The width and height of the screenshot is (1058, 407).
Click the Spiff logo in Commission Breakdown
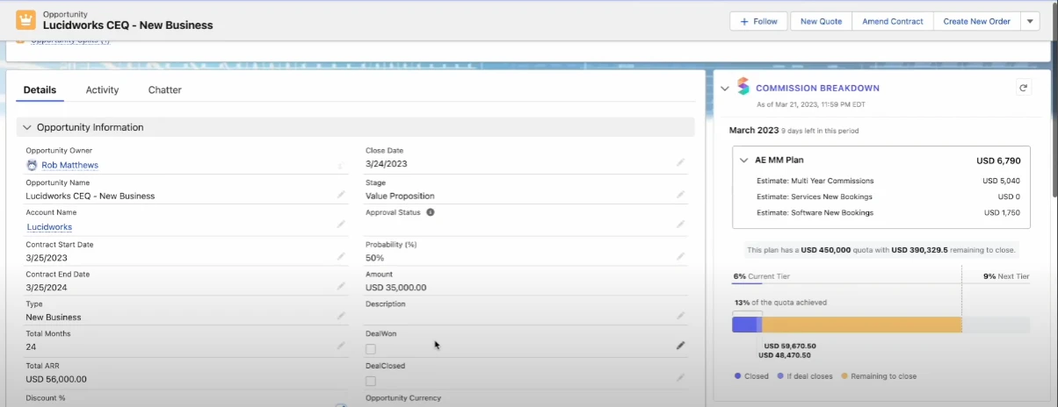click(743, 87)
